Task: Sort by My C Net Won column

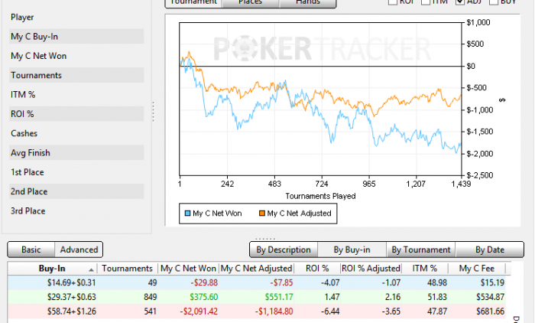Action: (x=188, y=269)
